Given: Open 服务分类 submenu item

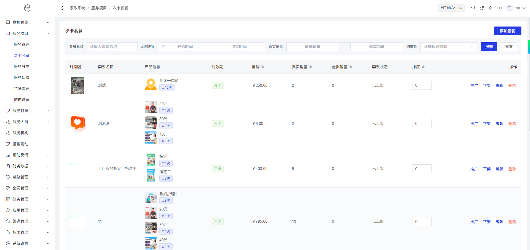Looking at the screenshot, I should [x=22, y=67].
